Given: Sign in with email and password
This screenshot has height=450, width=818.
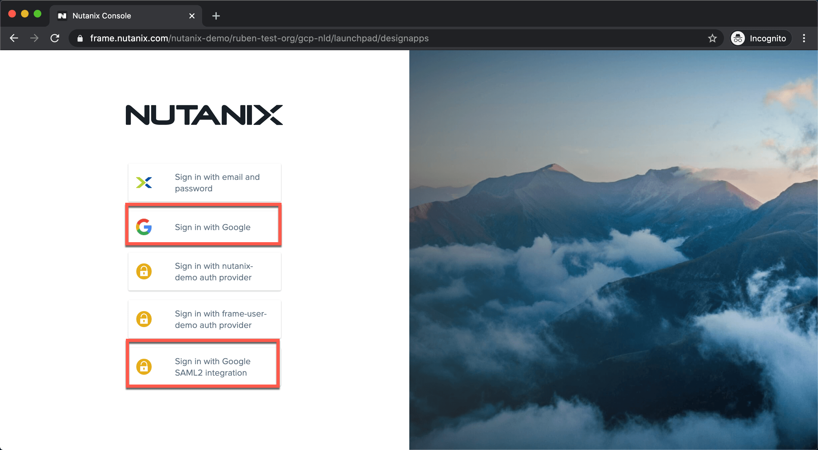Looking at the screenshot, I should (217, 182).
